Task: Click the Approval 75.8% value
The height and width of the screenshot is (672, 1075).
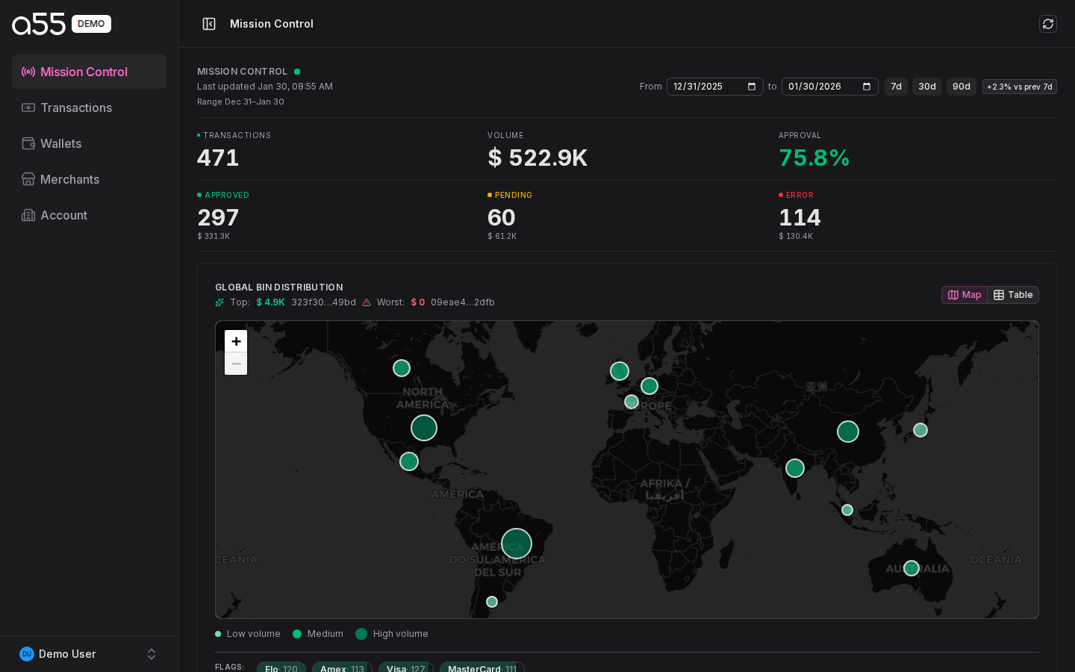Action: [x=814, y=158]
